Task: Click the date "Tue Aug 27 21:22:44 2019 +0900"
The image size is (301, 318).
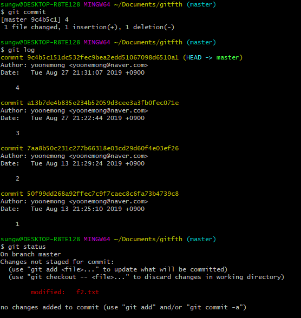Action: [x=88, y=118]
